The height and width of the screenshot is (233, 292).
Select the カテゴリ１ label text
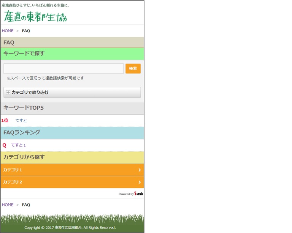coord(13,170)
